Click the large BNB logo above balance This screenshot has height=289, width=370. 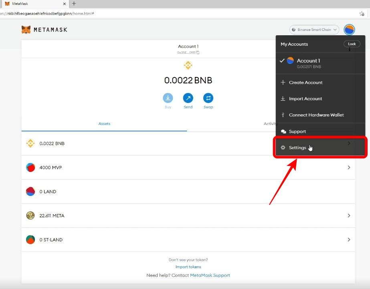coord(188,65)
